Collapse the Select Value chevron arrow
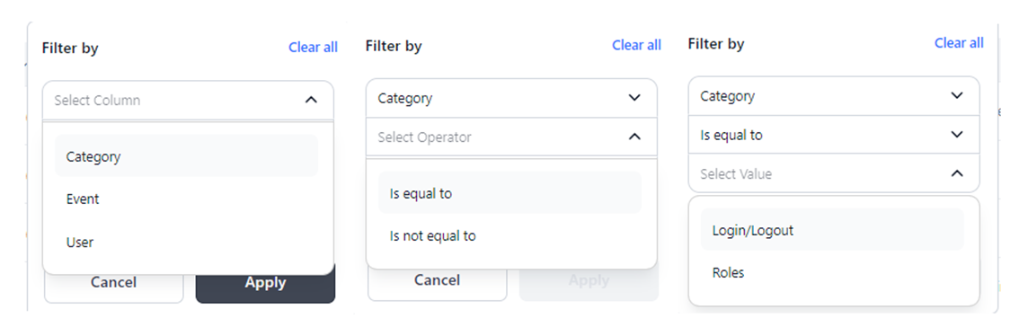The width and height of the screenshot is (1019, 336). tap(957, 173)
